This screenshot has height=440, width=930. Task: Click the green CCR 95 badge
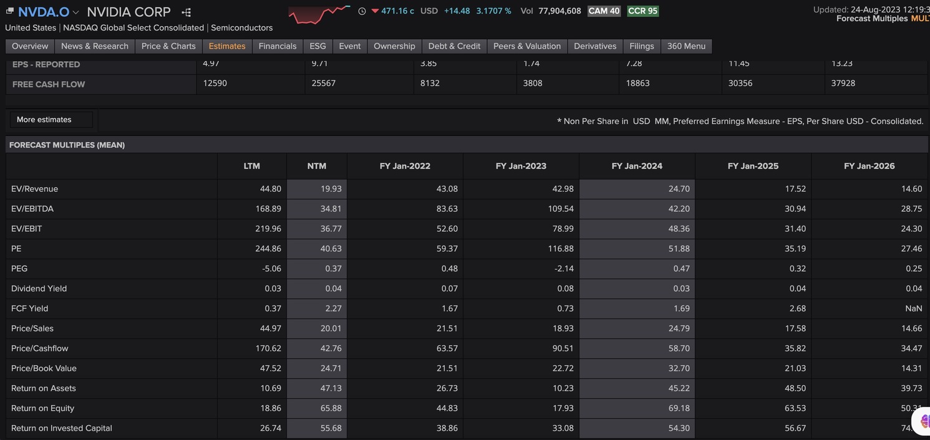(x=642, y=11)
